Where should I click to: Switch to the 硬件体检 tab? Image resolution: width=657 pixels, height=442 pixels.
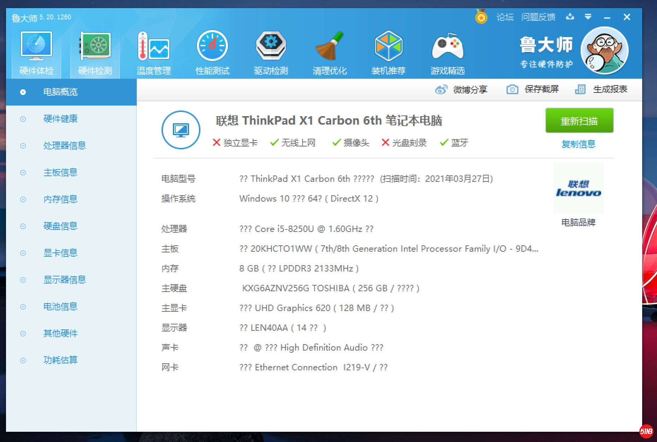[x=36, y=53]
